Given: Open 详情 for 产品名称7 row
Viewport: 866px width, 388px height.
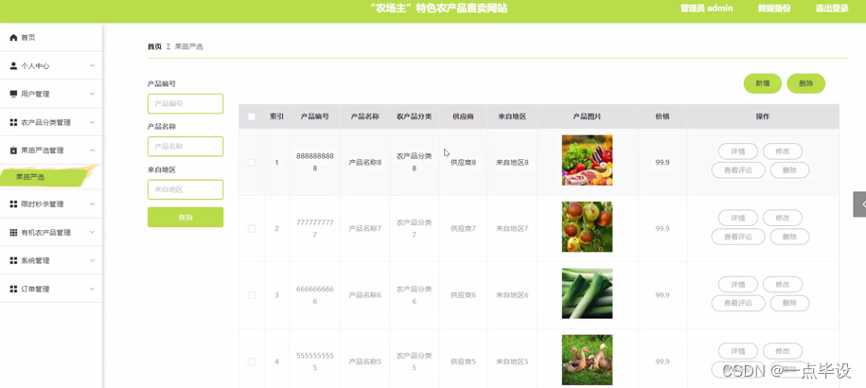Looking at the screenshot, I should [738, 218].
